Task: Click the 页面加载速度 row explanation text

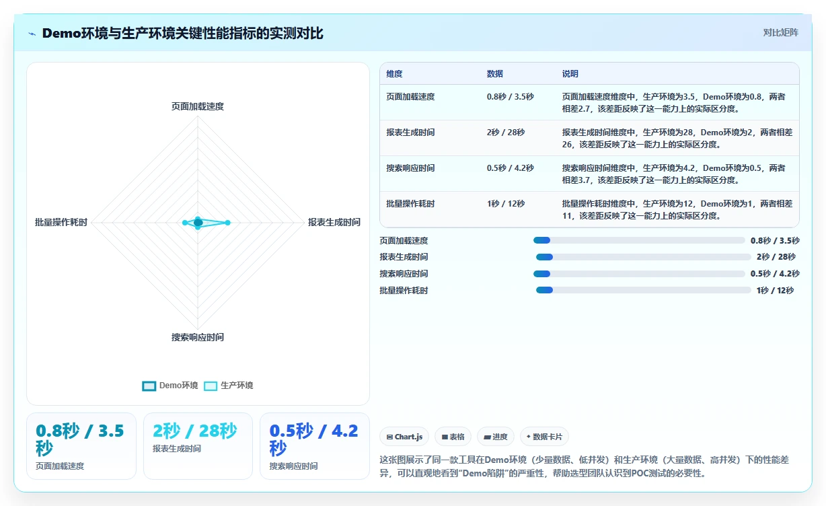Action: pos(675,102)
